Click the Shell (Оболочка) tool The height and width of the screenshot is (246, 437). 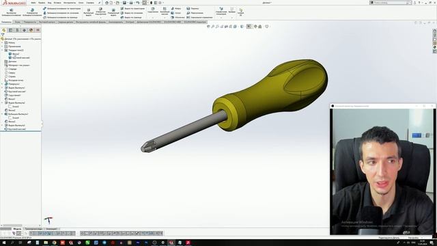coord(178,17)
